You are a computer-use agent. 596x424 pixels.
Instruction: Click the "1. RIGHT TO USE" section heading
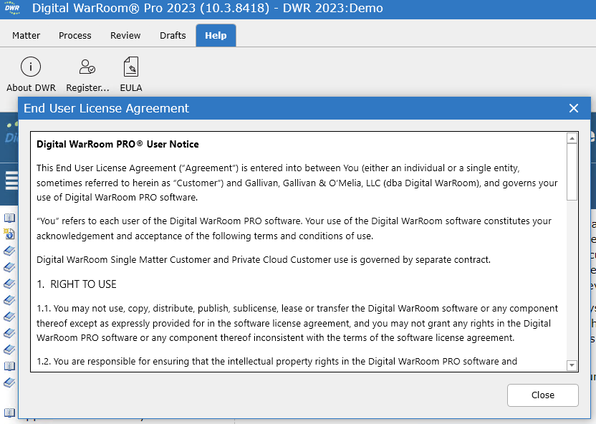(77, 284)
